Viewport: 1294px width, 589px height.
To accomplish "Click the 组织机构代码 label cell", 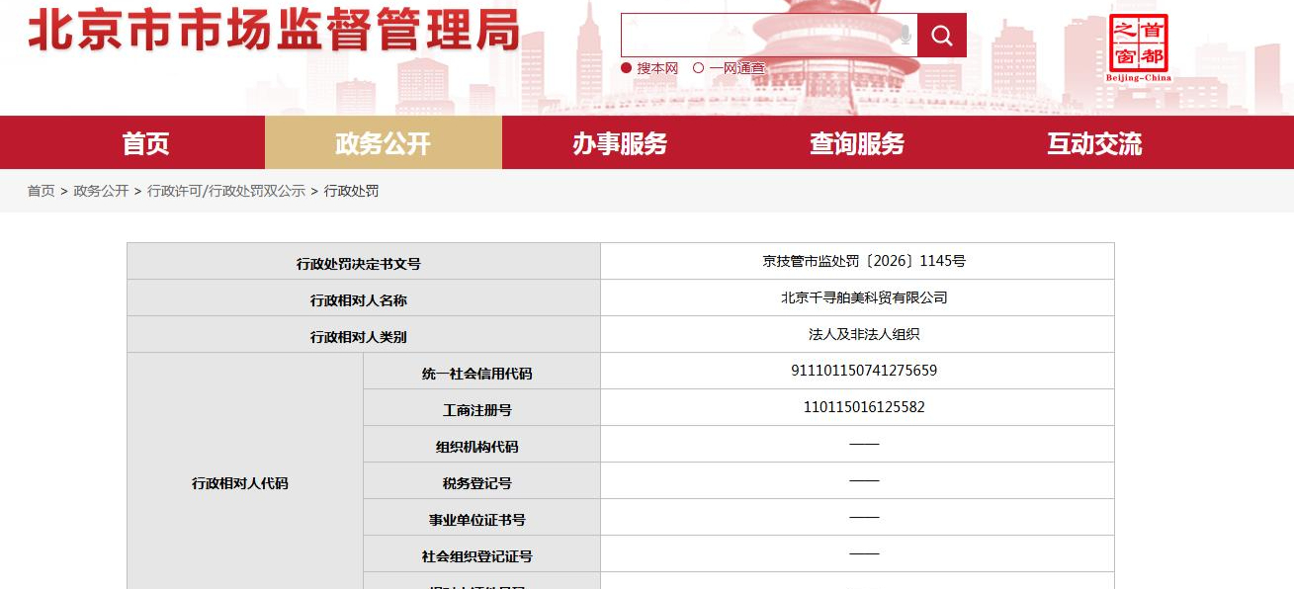I will point(481,445).
